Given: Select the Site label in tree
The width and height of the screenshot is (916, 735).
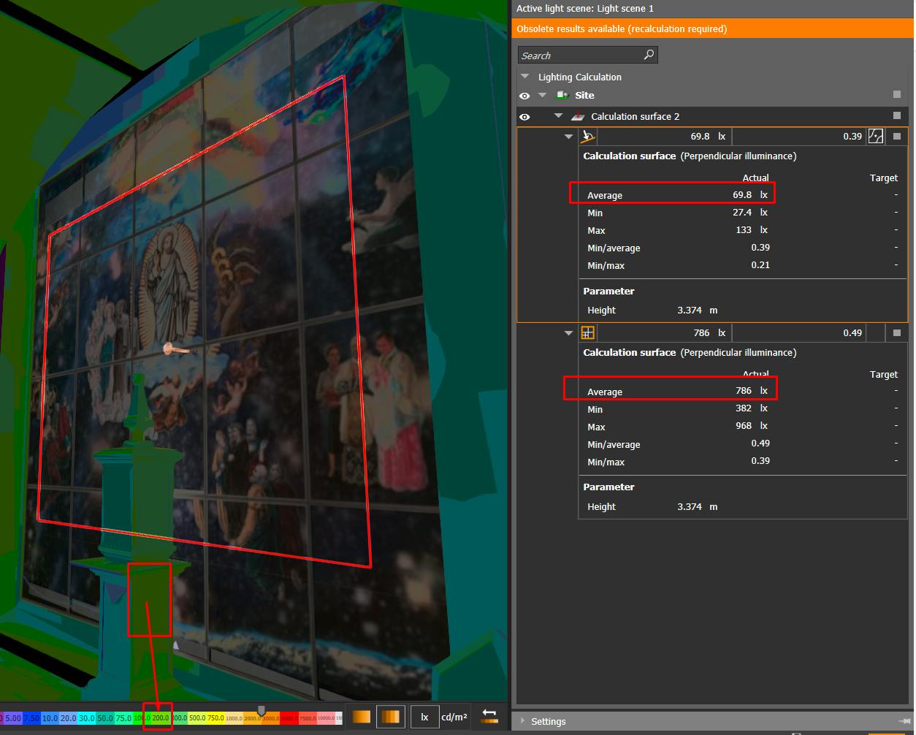Looking at the screenshot, I should click(x=584, y=95).
